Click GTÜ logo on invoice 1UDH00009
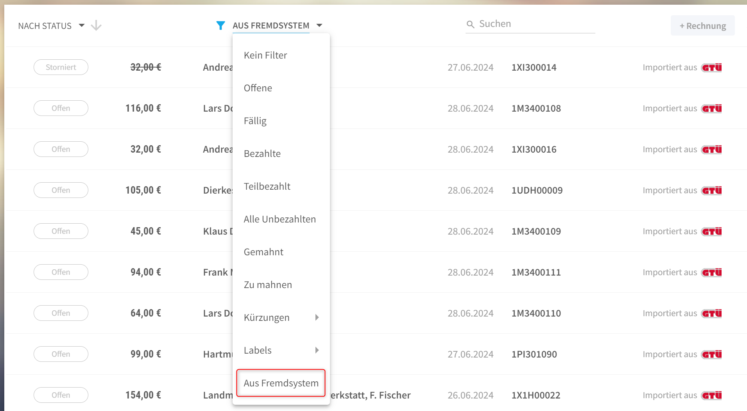This screenshot has width=747, height=411. point(711,190)
